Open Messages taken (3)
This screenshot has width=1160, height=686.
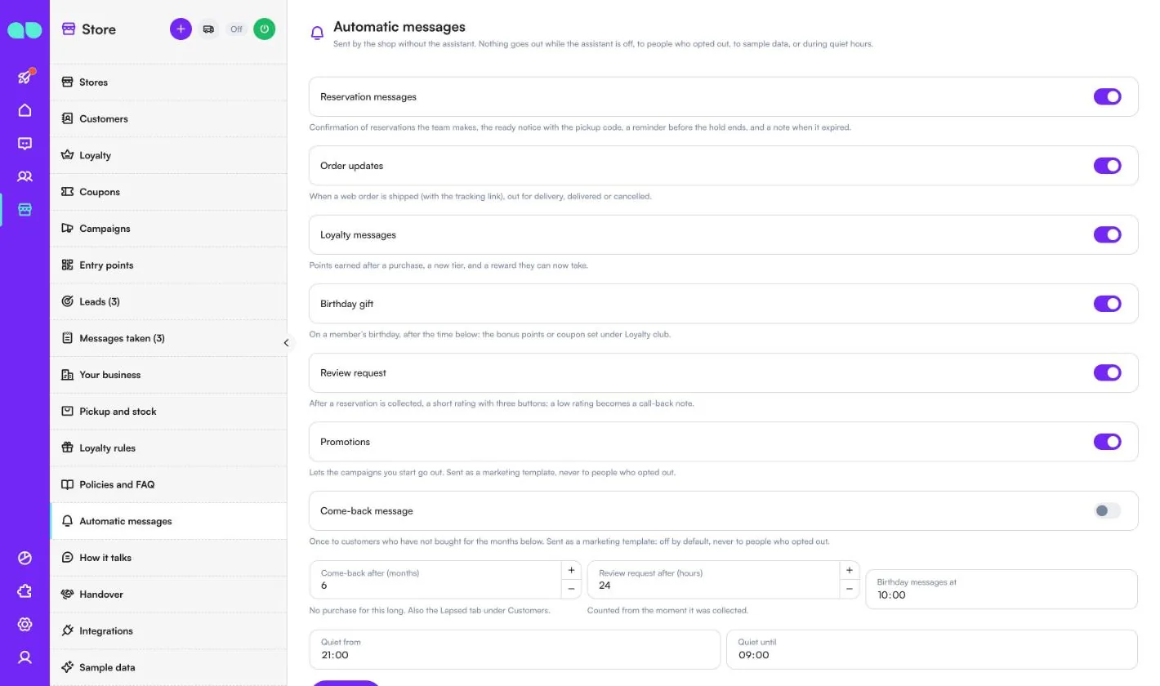[x=168, y=338]
